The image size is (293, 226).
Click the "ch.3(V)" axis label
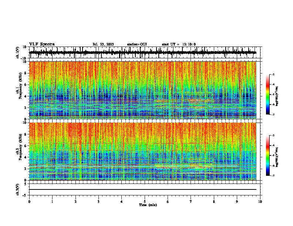[18, 189]
